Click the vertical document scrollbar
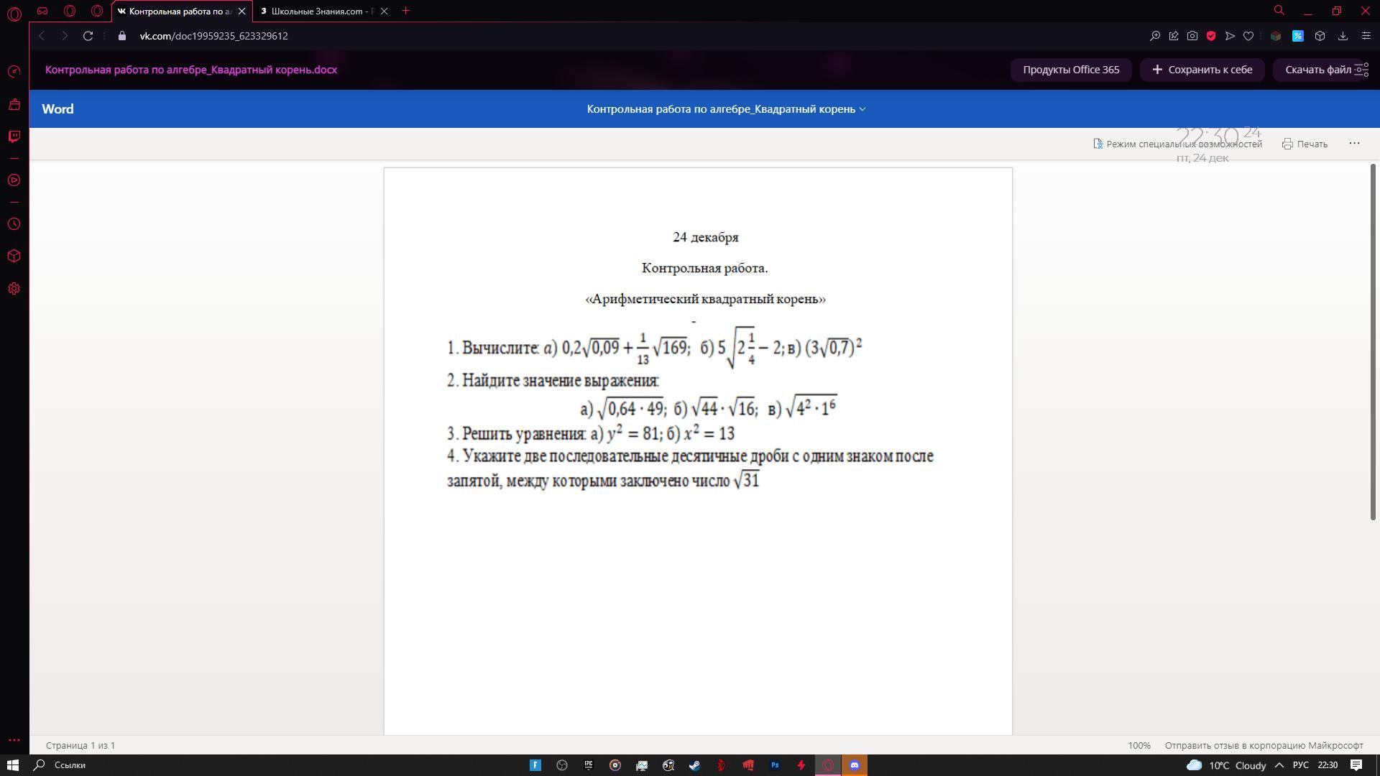This screenshot has width=1380, height=776. tap(1372, 341)
